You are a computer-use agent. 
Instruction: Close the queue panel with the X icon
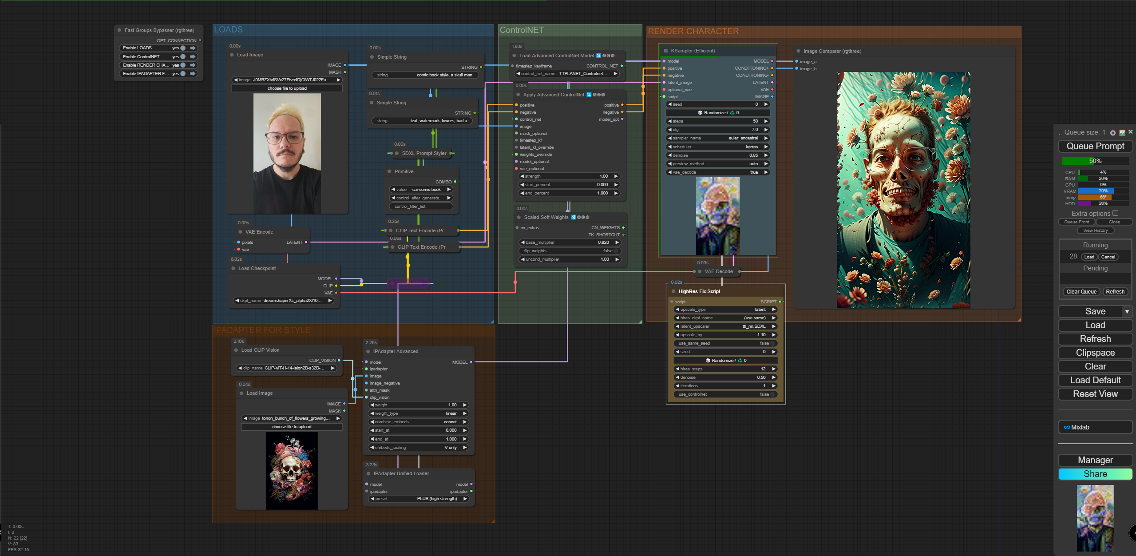pos(1130,132)
